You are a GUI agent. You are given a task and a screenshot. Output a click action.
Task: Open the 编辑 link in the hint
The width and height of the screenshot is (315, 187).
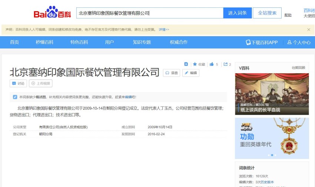point(128,97)
